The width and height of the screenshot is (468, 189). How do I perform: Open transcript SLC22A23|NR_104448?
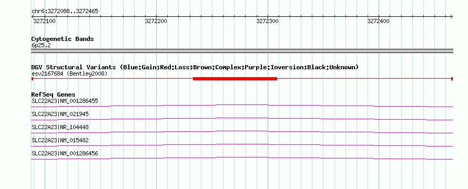[60, 127]
